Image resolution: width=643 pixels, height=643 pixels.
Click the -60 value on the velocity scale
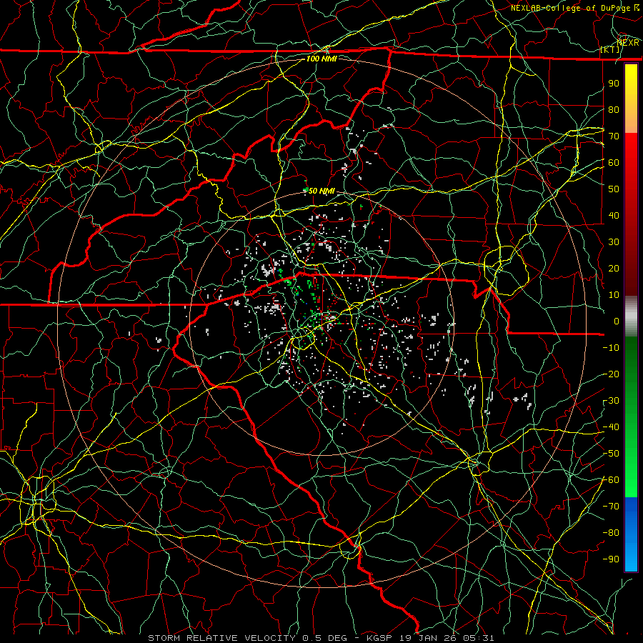pyautogui.click(x=611, y=480)
